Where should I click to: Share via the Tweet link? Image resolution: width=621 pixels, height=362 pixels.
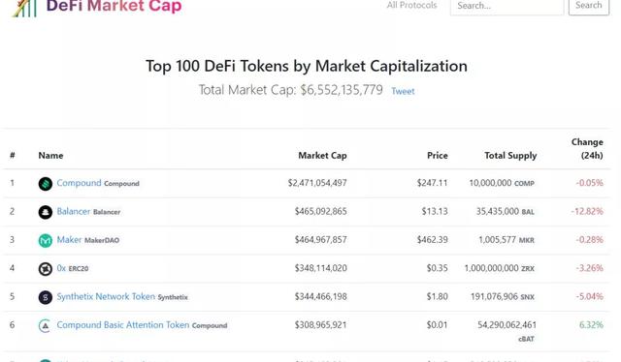[x=403, y=91]
